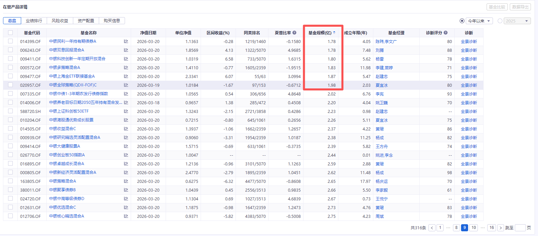538x236 pixels.
Task: Click the 诊断评分 help question icon
Action: (x=446, y=33)
